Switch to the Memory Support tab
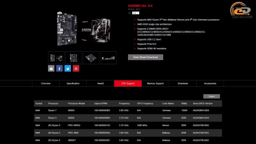 [155, 84]
